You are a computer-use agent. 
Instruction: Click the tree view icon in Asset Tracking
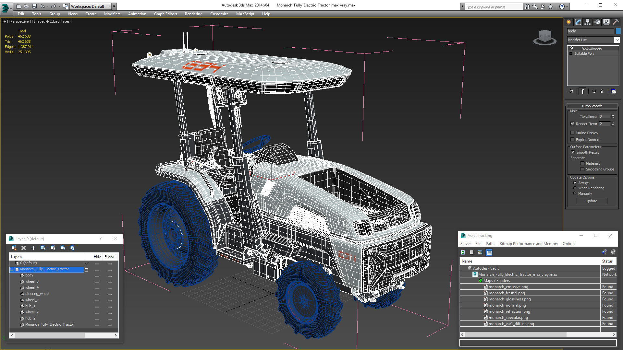pos(480,252)
